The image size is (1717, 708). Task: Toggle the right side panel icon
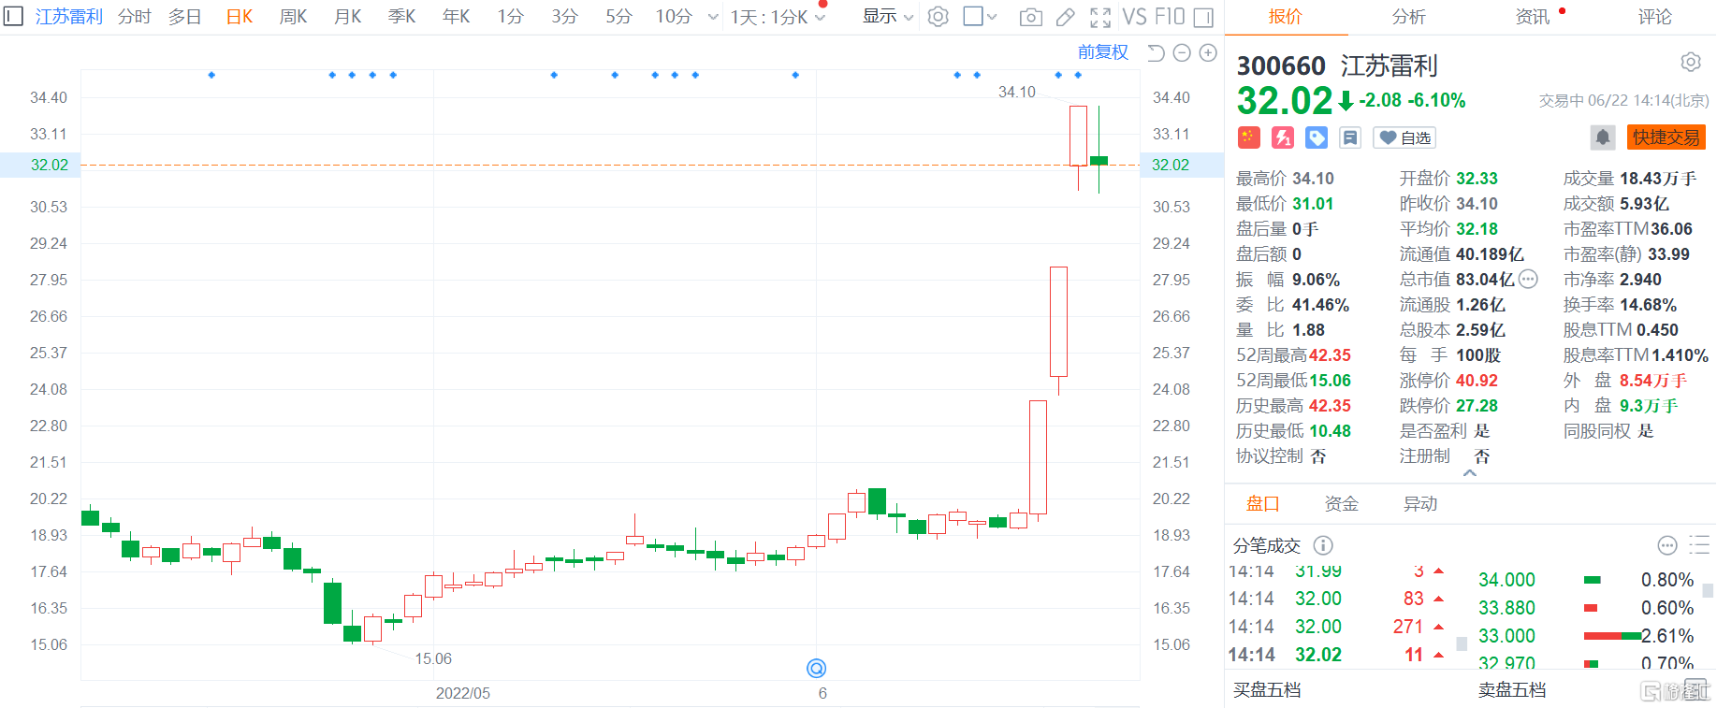[x=1204, y=17]
